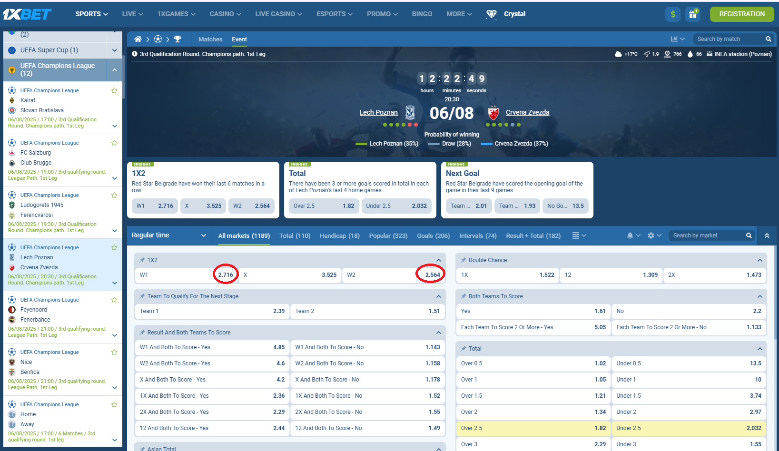Favorite the Kairat vs Slovan Bratislava match
The image size is (779, 451).
tap(114, 90)
